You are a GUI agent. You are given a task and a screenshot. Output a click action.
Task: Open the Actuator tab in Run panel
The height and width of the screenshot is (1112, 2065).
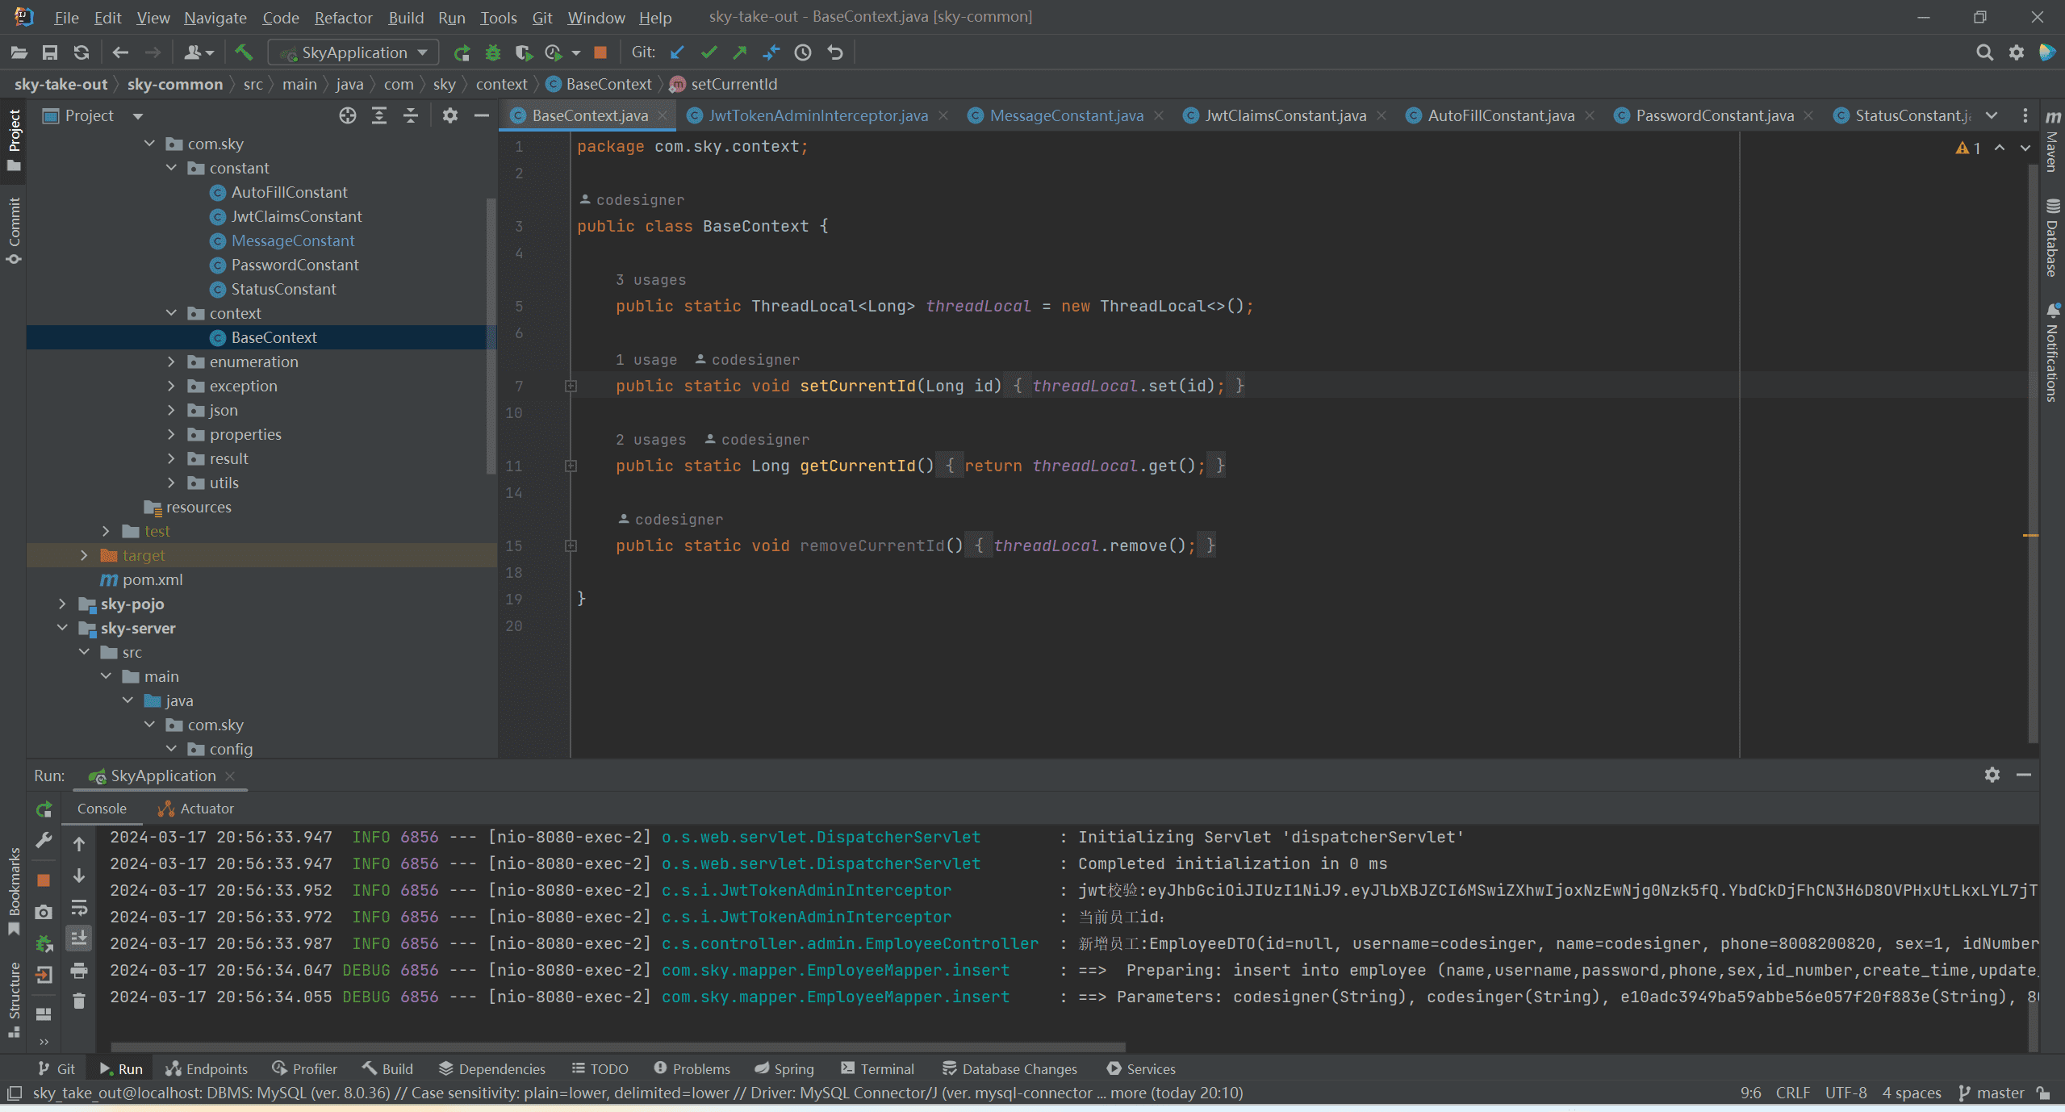click(196, 809)
